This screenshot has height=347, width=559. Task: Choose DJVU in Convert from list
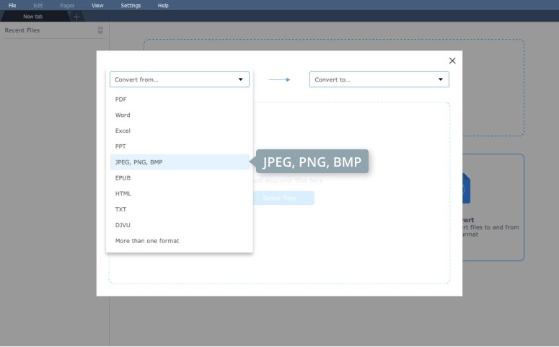pos(180,224)
